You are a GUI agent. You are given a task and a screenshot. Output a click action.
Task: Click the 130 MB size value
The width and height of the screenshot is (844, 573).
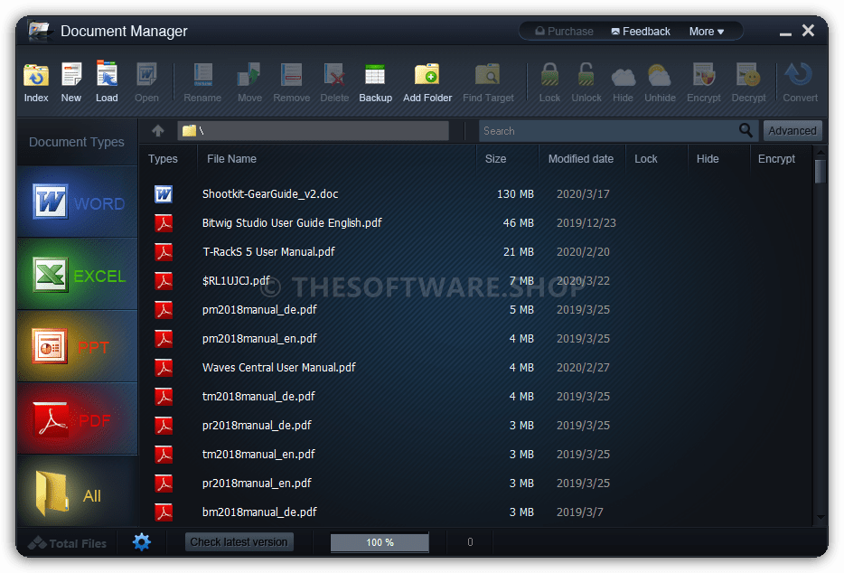coord(515,194)
